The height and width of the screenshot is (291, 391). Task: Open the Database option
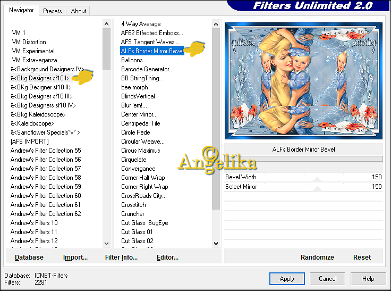pos(29,257)
